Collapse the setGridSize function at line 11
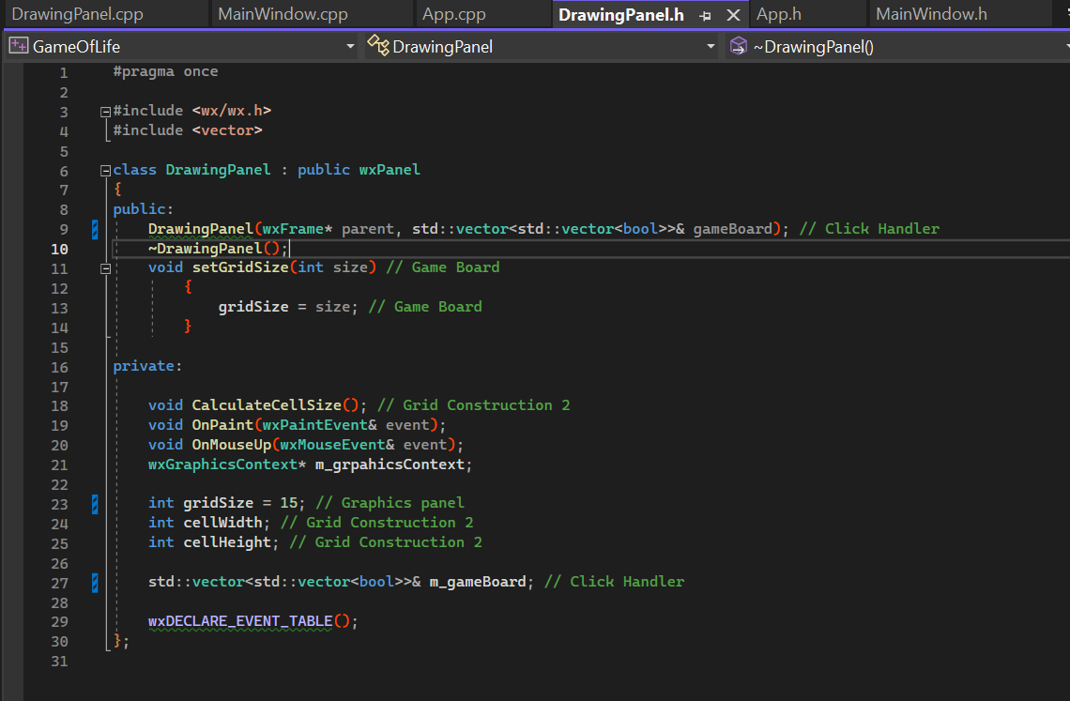 point(105,267)
